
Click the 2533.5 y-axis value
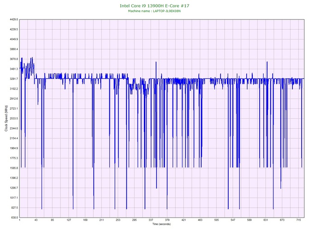14,119
